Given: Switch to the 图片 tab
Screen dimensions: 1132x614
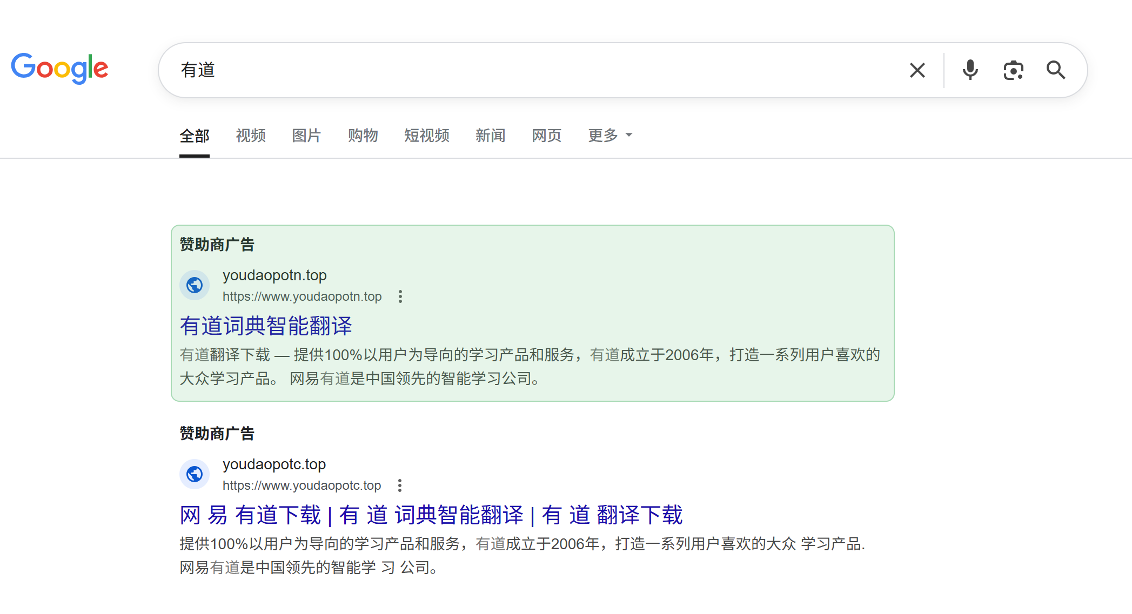Looking at the screenshot, I should click(306, 136).
